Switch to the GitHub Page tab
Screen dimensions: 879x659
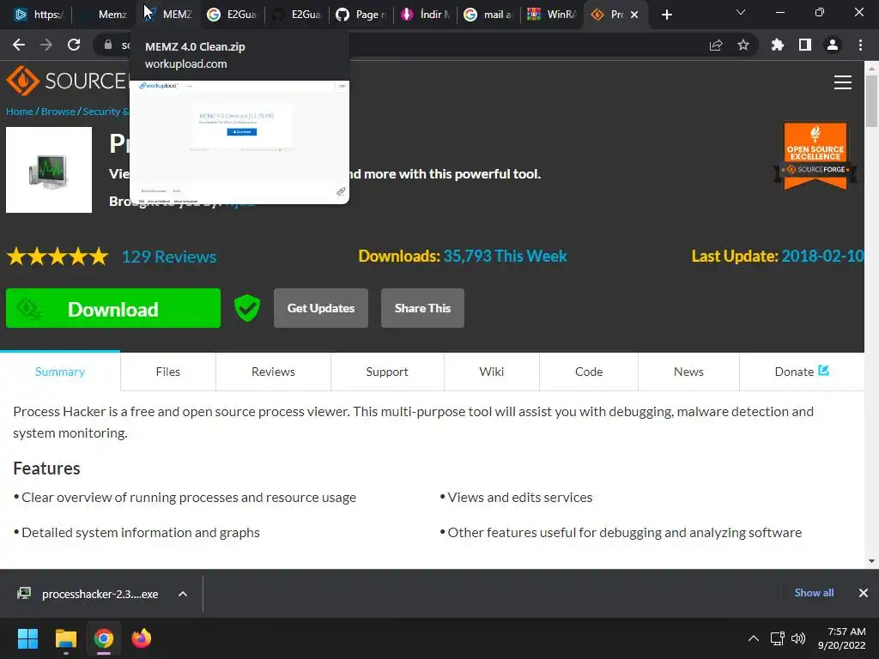point(361,15)
